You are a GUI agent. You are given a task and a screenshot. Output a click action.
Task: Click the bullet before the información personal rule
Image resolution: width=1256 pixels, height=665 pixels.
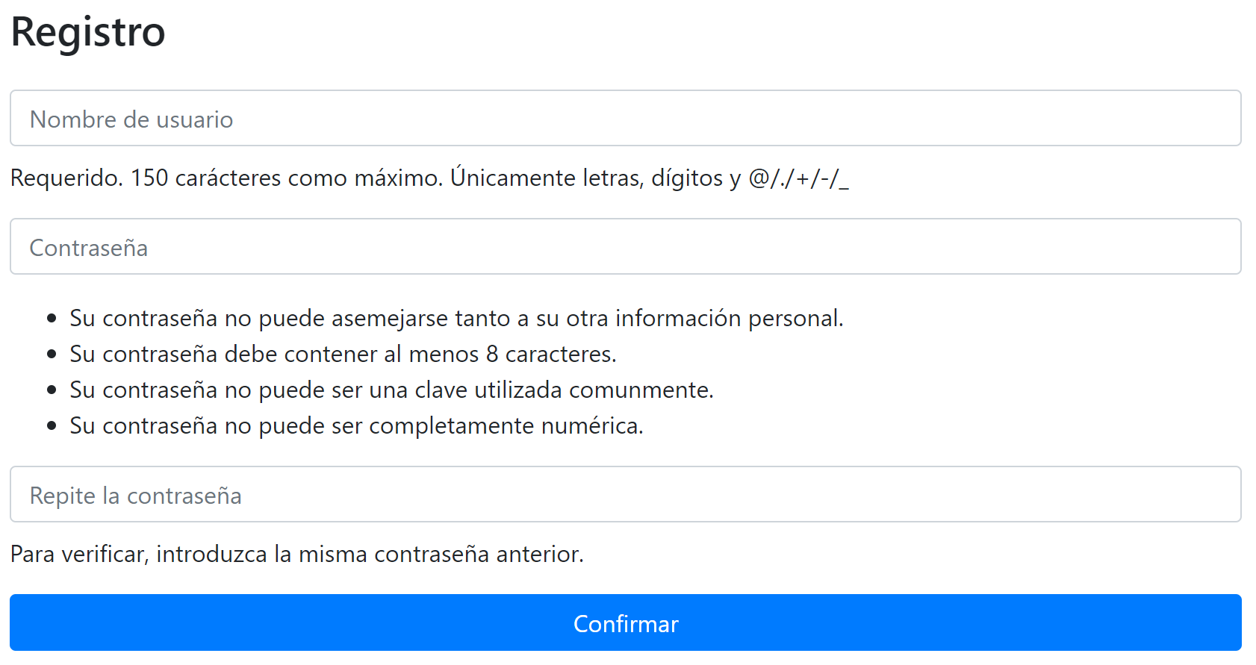[x=52, y=319]
